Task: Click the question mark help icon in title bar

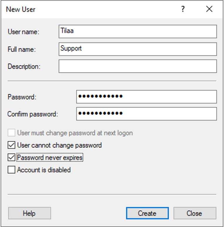Action: pos(183,9)
